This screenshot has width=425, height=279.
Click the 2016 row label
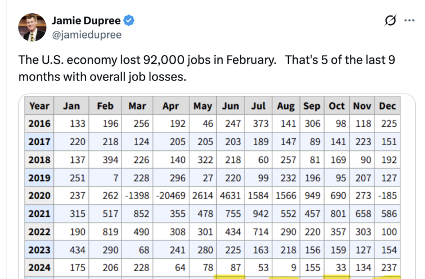(39, 123)
